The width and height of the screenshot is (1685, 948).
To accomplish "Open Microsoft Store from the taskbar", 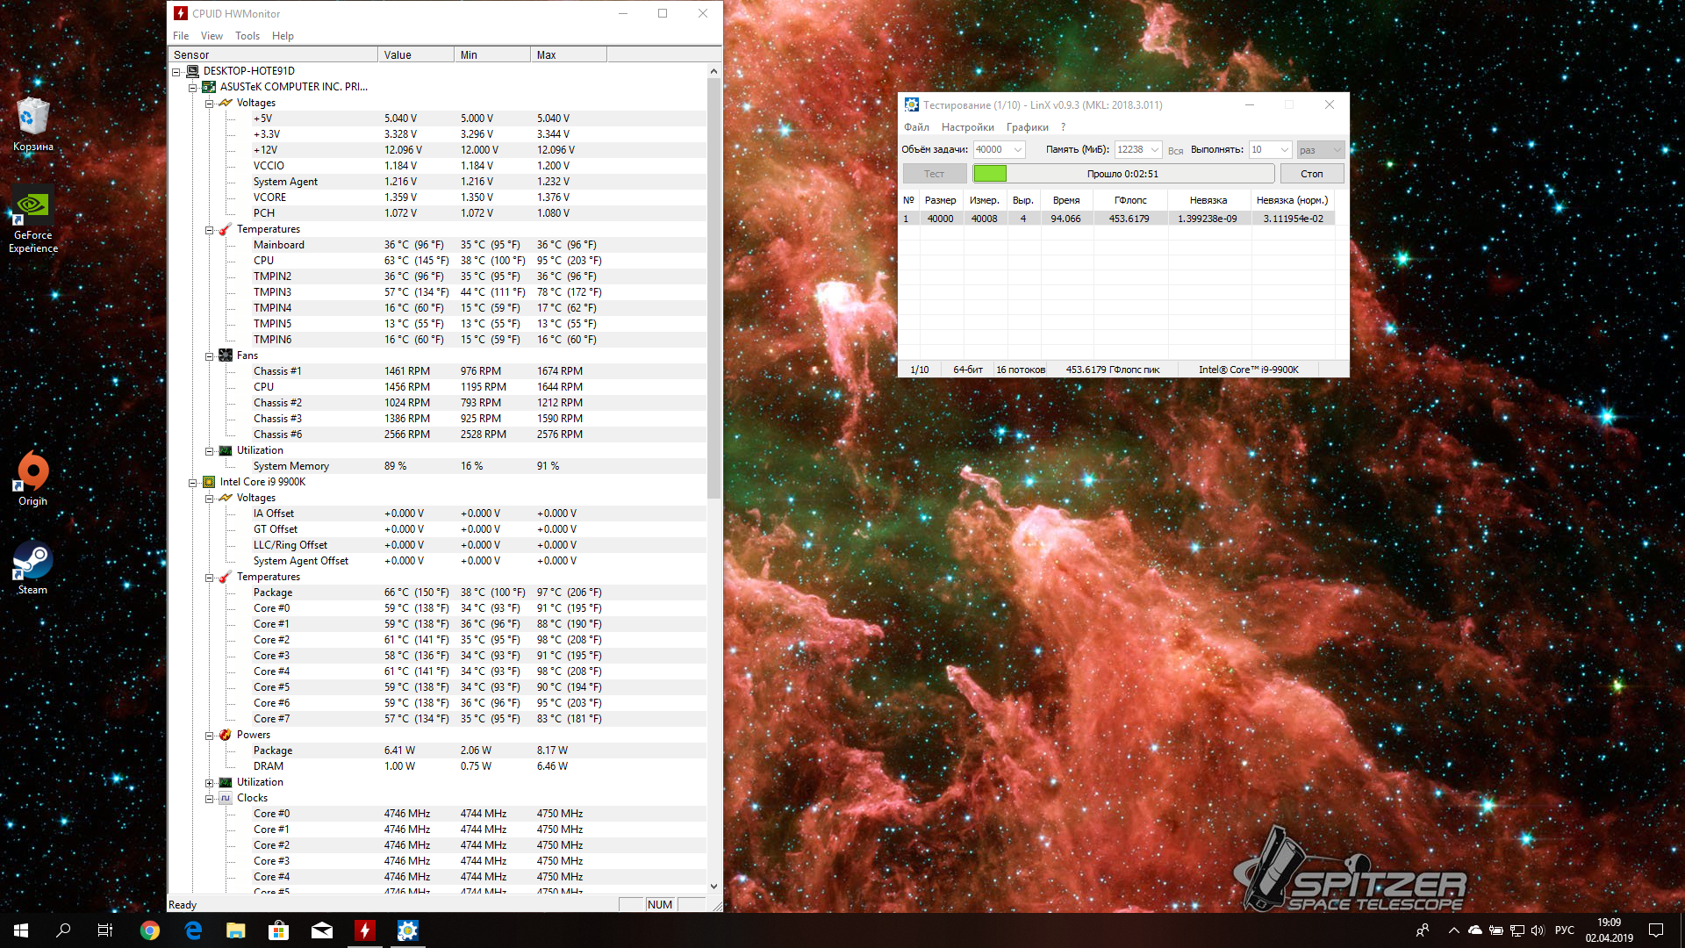I will click(x=278, y=930).
